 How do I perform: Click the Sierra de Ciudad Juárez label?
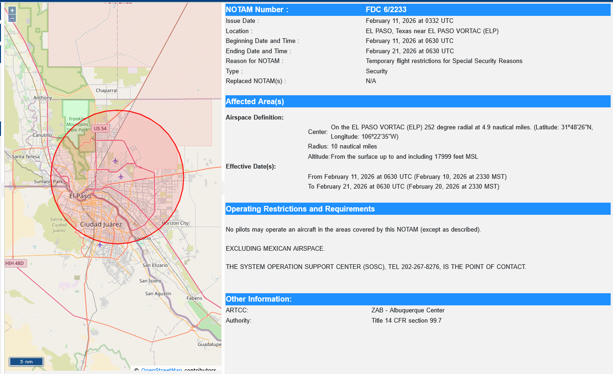[59, 225]
